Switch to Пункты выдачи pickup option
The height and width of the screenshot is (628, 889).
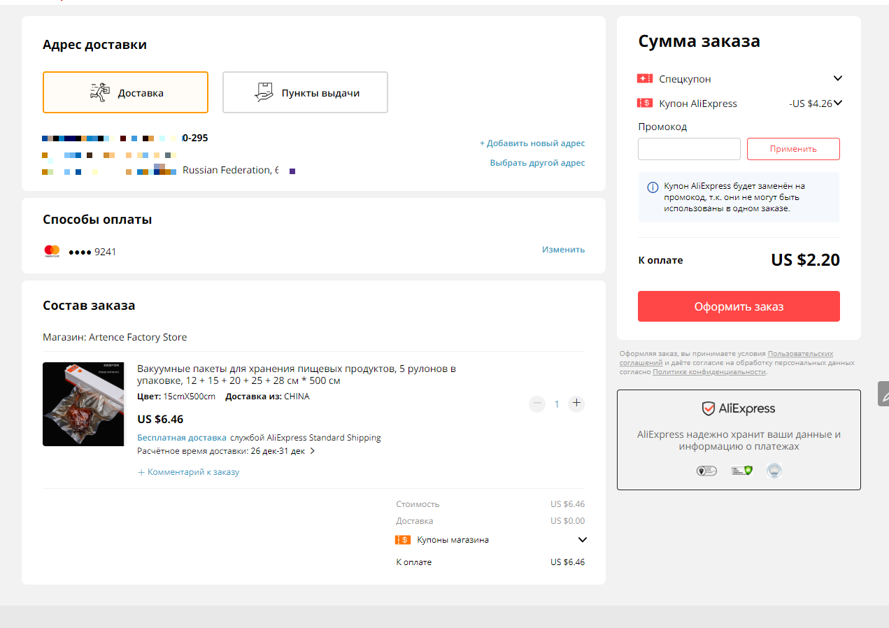(x=305, y=92)
